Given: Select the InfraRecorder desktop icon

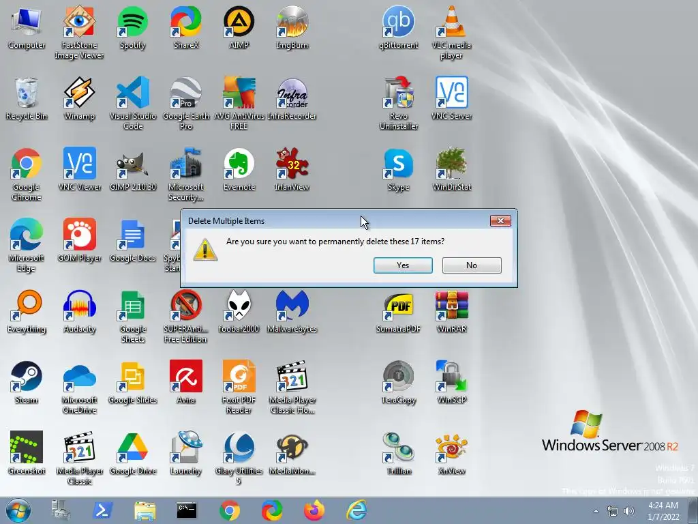Looking at the screenshot, I should (292, 98).
